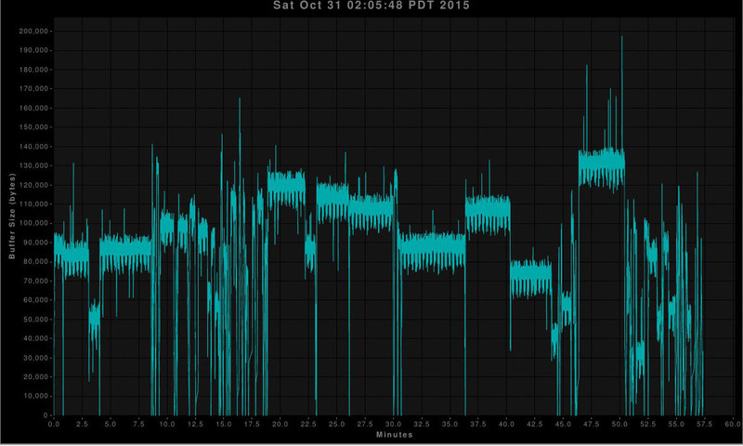Click the 52.5 x-axis tick label
The height and width of the screenshot is (446, 743).
(x=648, y=424)
